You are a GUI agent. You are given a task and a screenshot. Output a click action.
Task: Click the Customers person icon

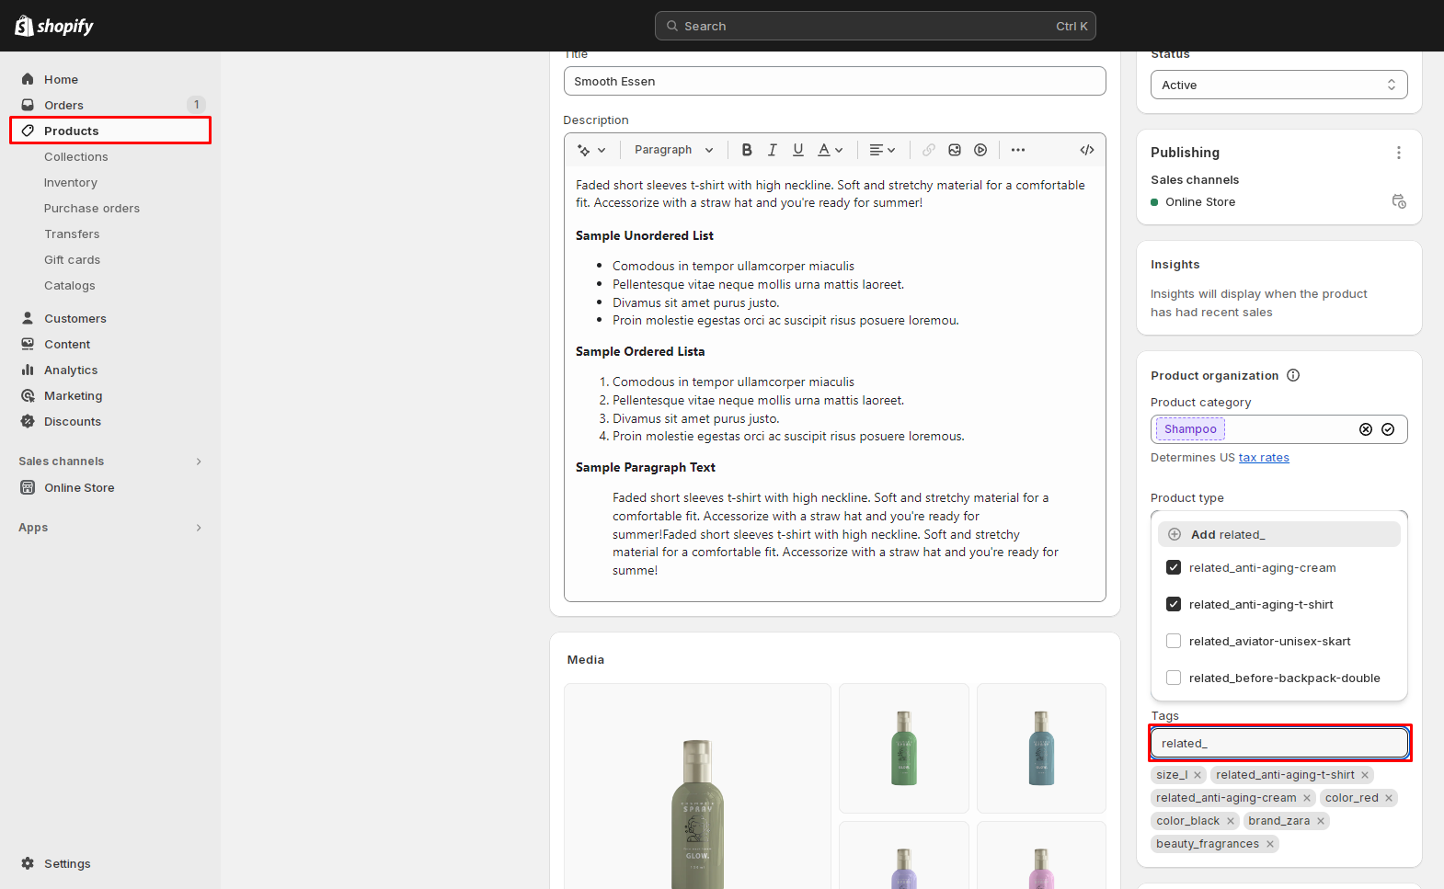(x=28, y=318)
